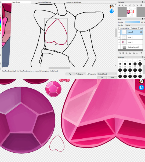Pick the 10 brush size dot
The width and height of the screenshot is (145, 162).
coord(140,64)
